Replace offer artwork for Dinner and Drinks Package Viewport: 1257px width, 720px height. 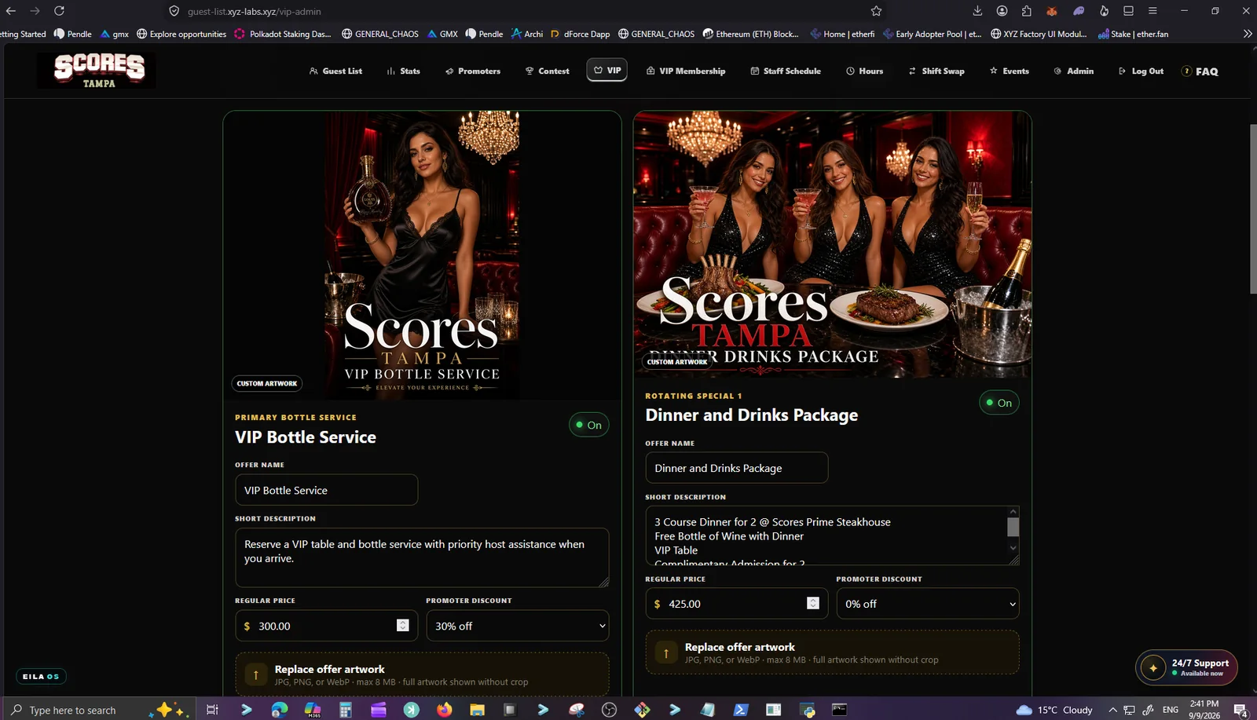coord(832,652)
